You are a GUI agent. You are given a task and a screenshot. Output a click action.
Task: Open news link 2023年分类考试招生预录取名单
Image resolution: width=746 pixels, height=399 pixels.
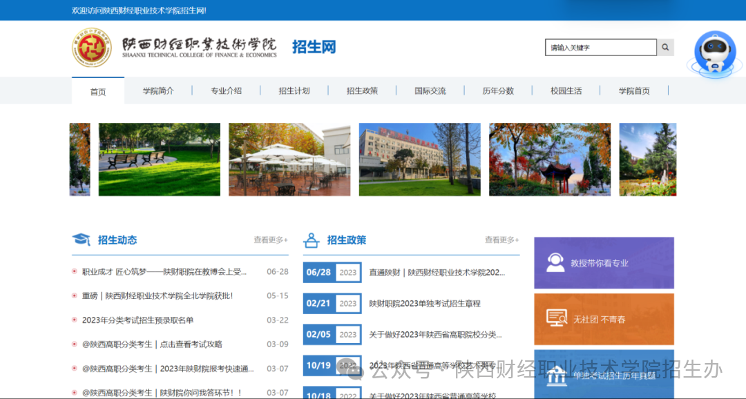point(138,320)
